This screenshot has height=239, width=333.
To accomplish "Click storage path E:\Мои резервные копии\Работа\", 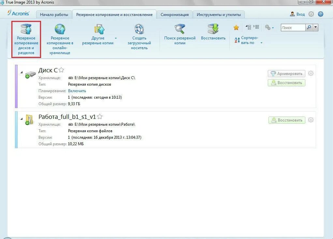I will click(x=105, y=124).
